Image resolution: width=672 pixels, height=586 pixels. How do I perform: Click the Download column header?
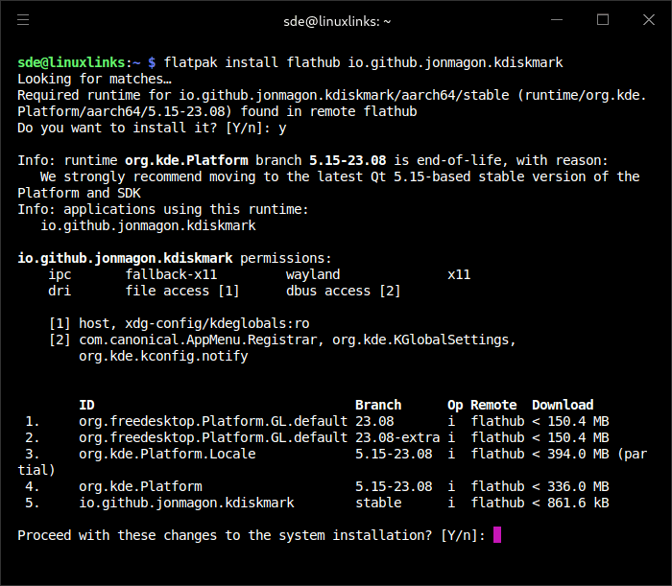563,405
